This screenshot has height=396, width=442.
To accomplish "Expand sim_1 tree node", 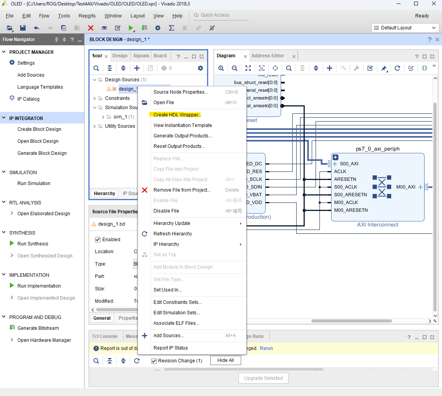I will click(x=103, y=117).
